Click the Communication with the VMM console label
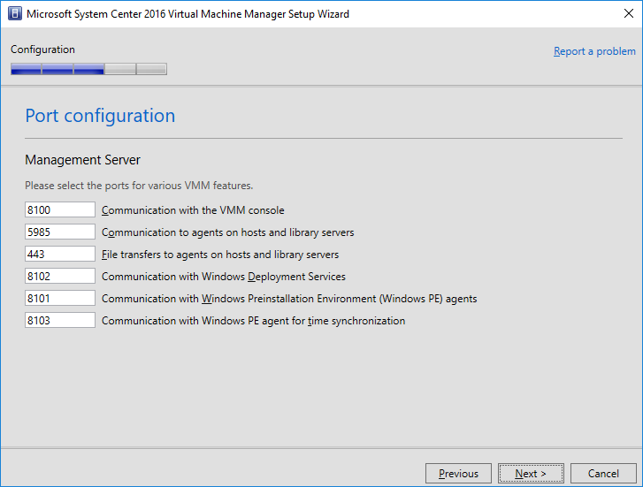The width and height of the screenshot is (643, 487). tap(193, 210)
